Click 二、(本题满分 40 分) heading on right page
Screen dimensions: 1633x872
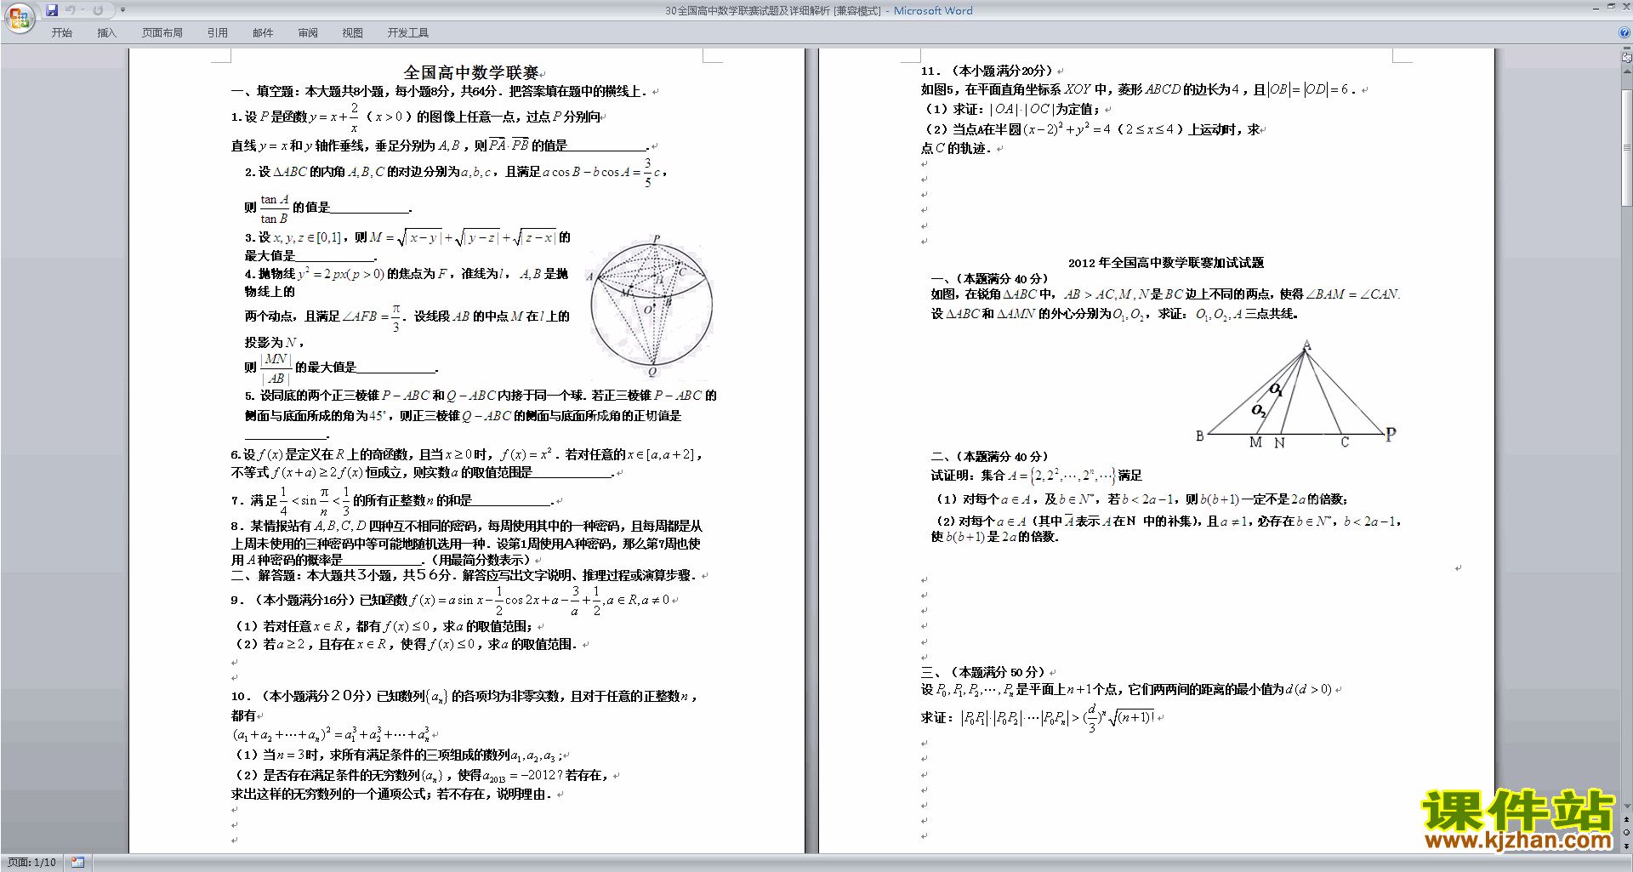click(990, 457)
